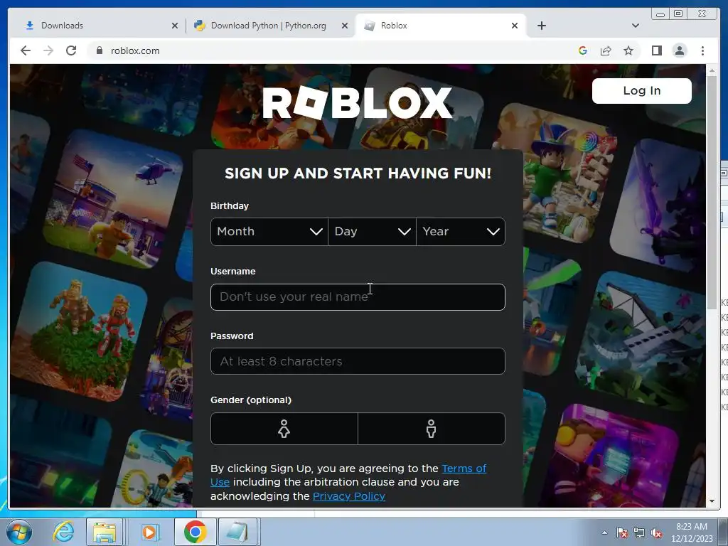Image resolution: width=728 pixels, height=546 pixels.
Task: Select the Roblox tab
Action: (x=441, y=26)
